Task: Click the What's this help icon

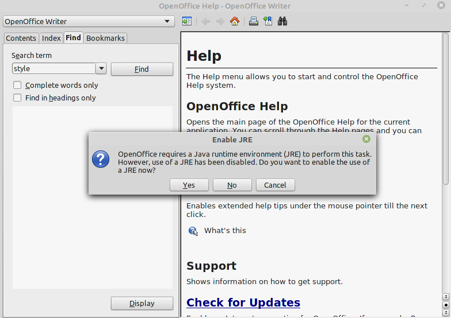Action: [x=193, y=231]
